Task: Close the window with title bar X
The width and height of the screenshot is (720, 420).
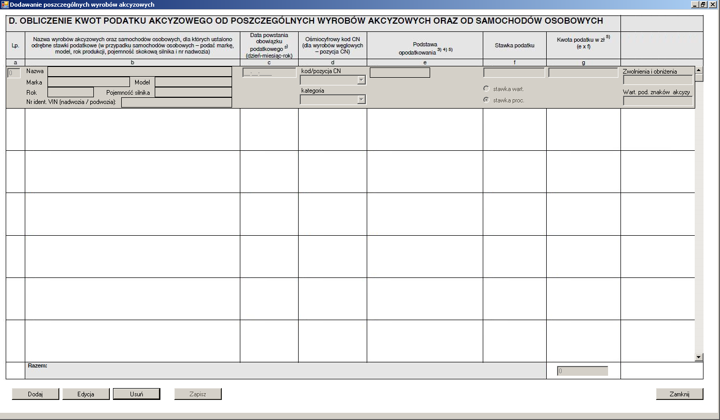Action: 712,4
